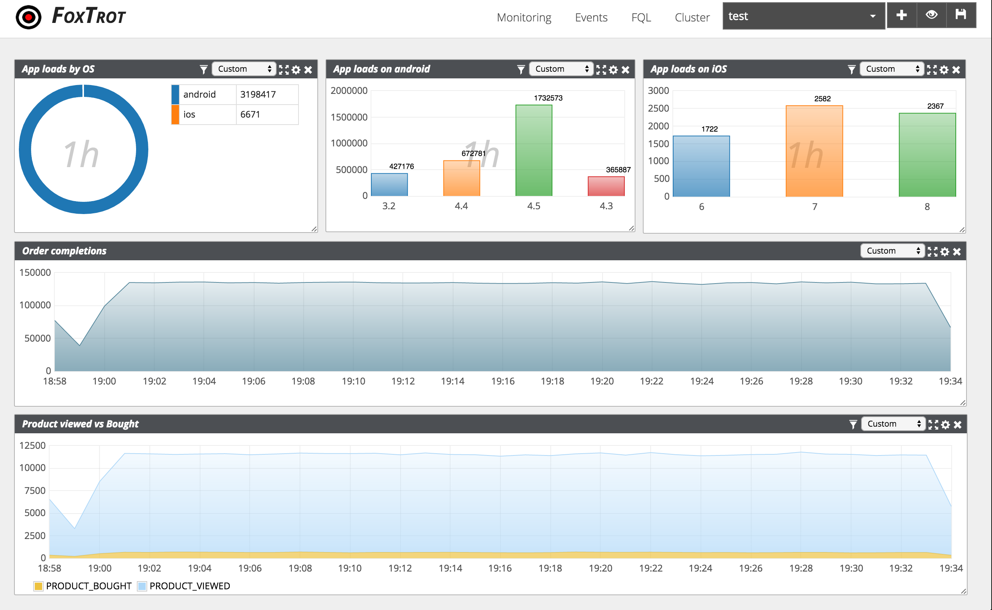Remove the Product viewed vs Bought widget

(x=957, y=425)
